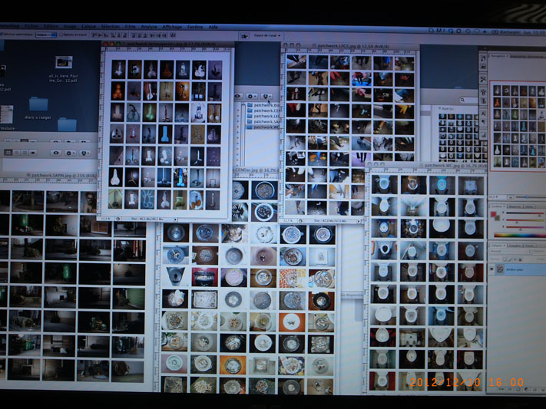Switch to the Navigation panel tab
This screenshot has height=409, width=546.
tap(499, 56)
